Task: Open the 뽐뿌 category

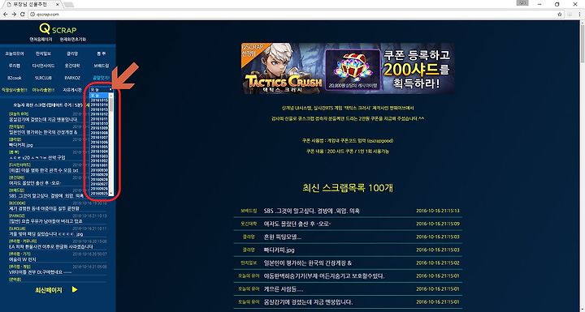Action: [101, 53]
